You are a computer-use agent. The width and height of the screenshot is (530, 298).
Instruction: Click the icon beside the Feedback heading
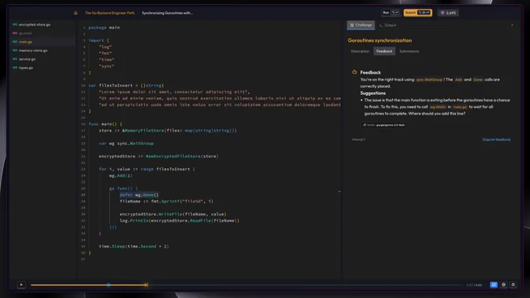pyautogui.click(x=354, y=72)
